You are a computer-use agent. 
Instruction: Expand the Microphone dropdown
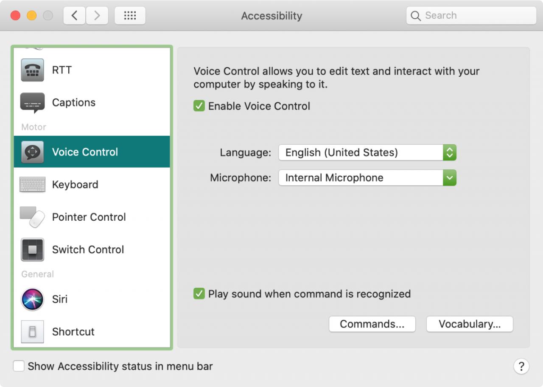click(x=367, y=178)
